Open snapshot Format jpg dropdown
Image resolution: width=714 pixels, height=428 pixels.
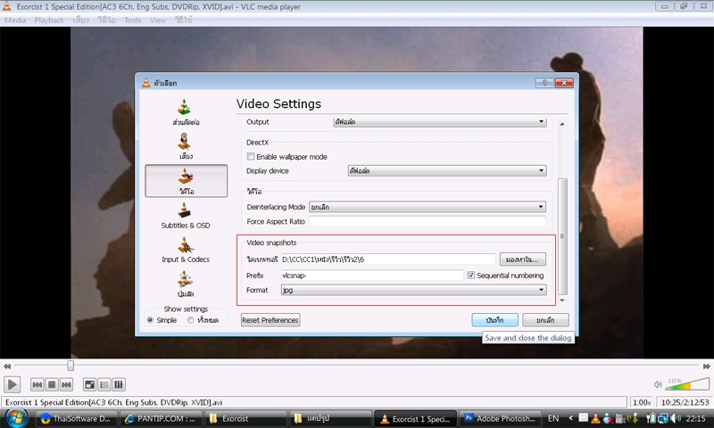coord(414,290)
